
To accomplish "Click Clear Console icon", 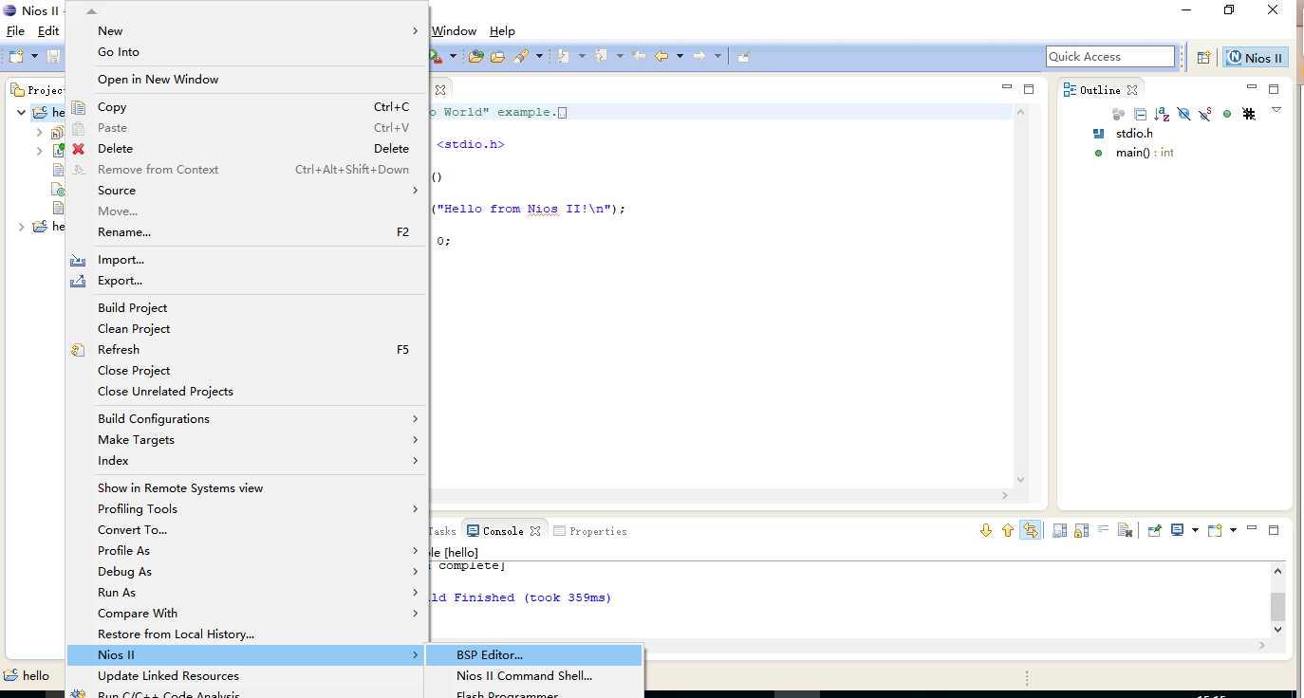I will (1125, 531).
